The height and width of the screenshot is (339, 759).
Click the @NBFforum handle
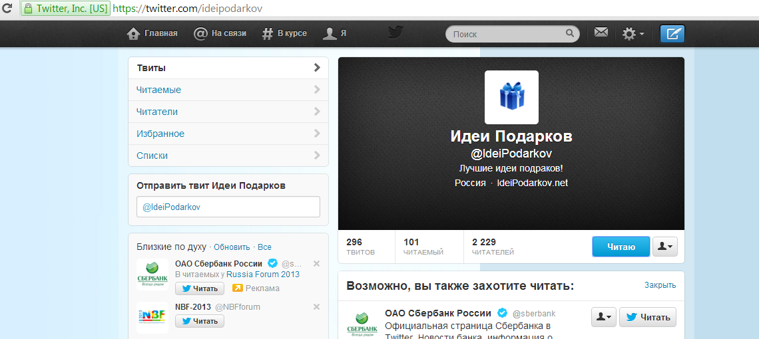238,306
